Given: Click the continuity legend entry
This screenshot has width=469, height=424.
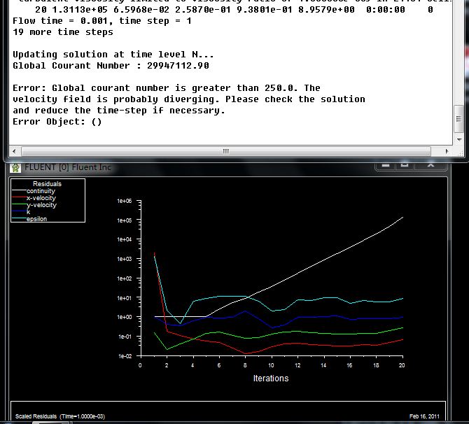Looking at the screenshot, I should click(41, 191).
